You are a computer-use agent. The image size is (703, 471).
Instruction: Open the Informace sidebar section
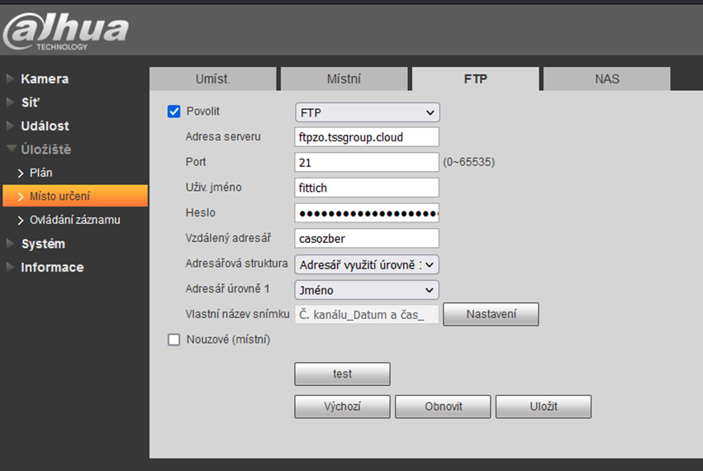pyautogui.click(x=52, y=267)
